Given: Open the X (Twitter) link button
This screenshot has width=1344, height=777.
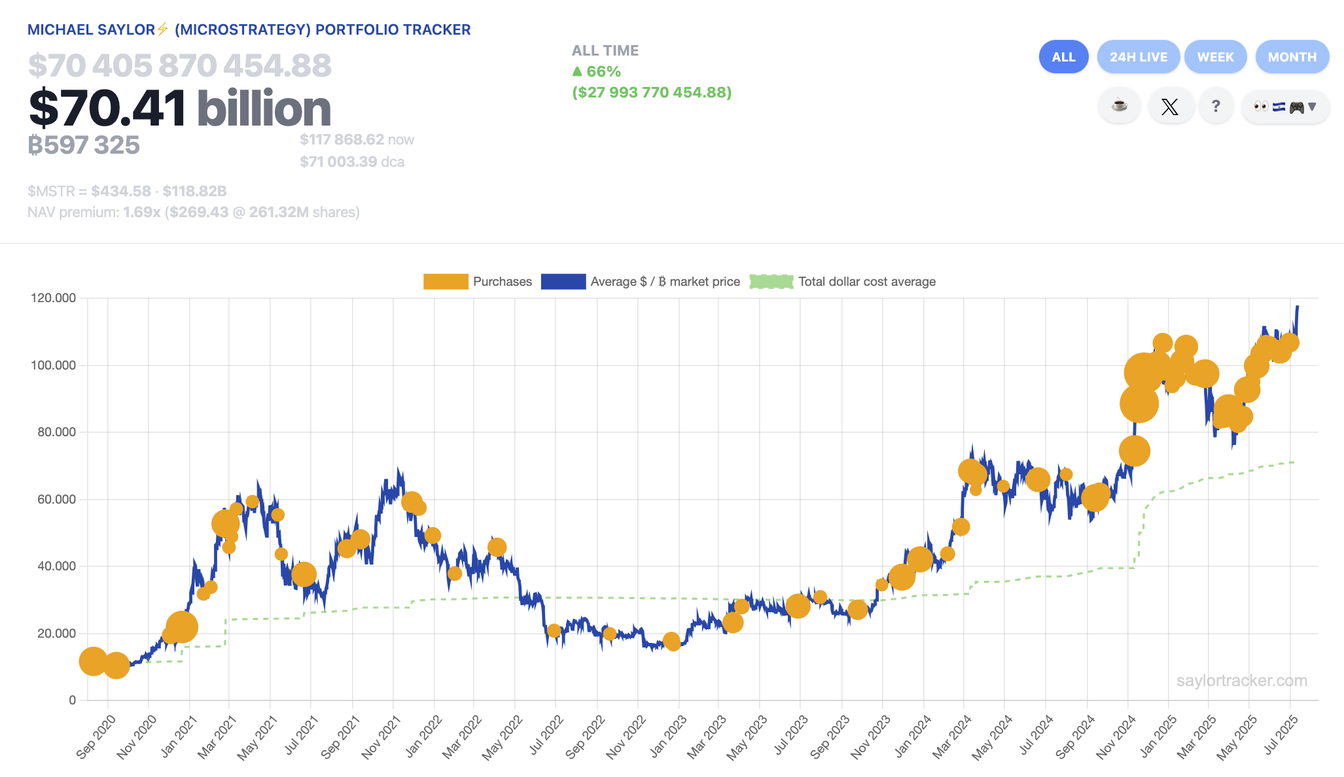Looking at the screenshot, I should 1169,106.
